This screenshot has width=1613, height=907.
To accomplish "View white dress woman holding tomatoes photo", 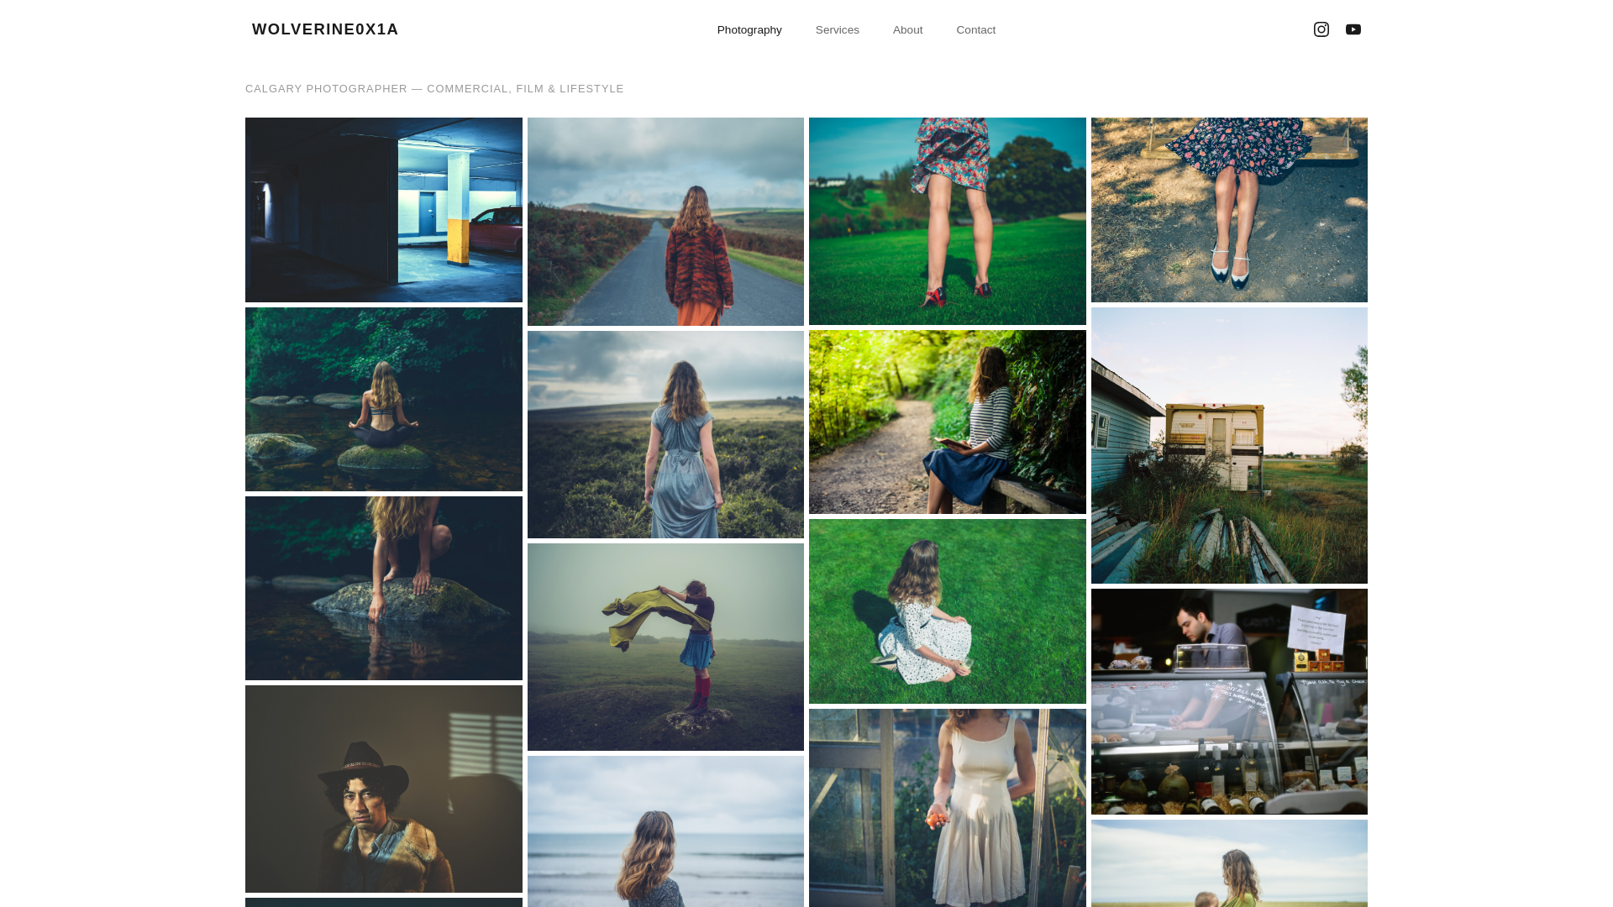I will point(948,808).
